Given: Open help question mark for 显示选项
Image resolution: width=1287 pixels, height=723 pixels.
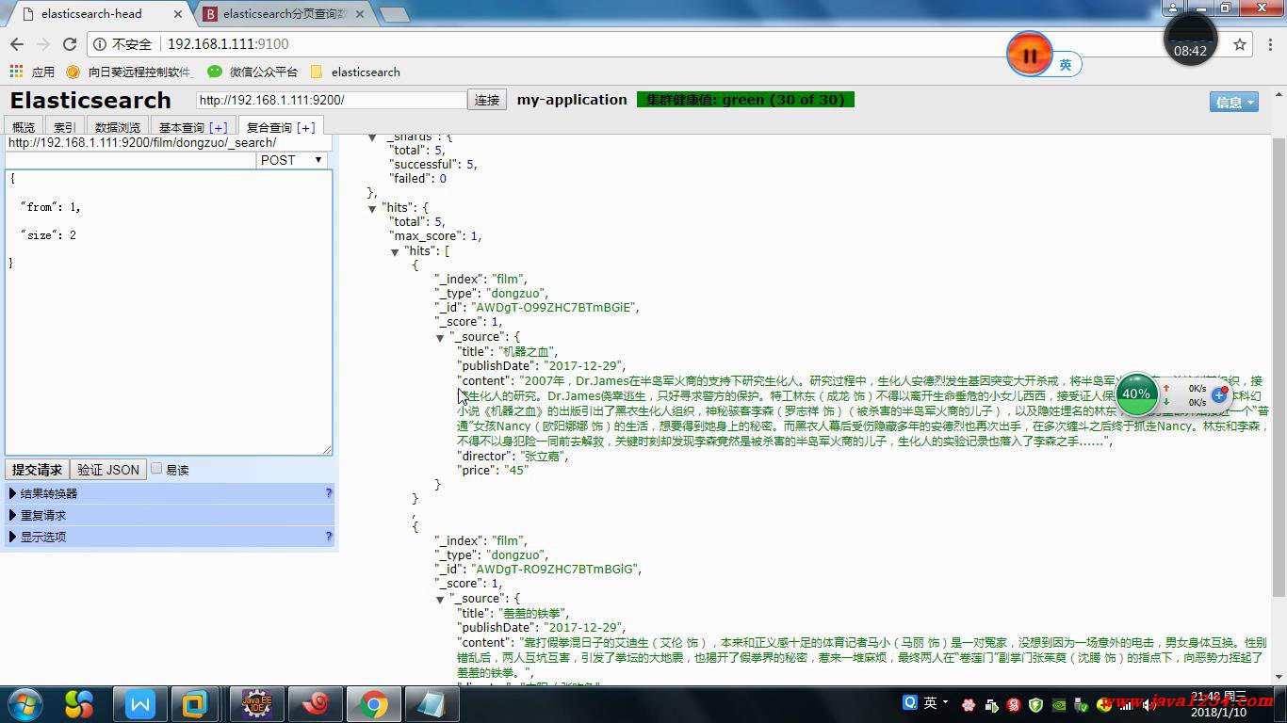Looking at the screenshot, I should point(329,537).
